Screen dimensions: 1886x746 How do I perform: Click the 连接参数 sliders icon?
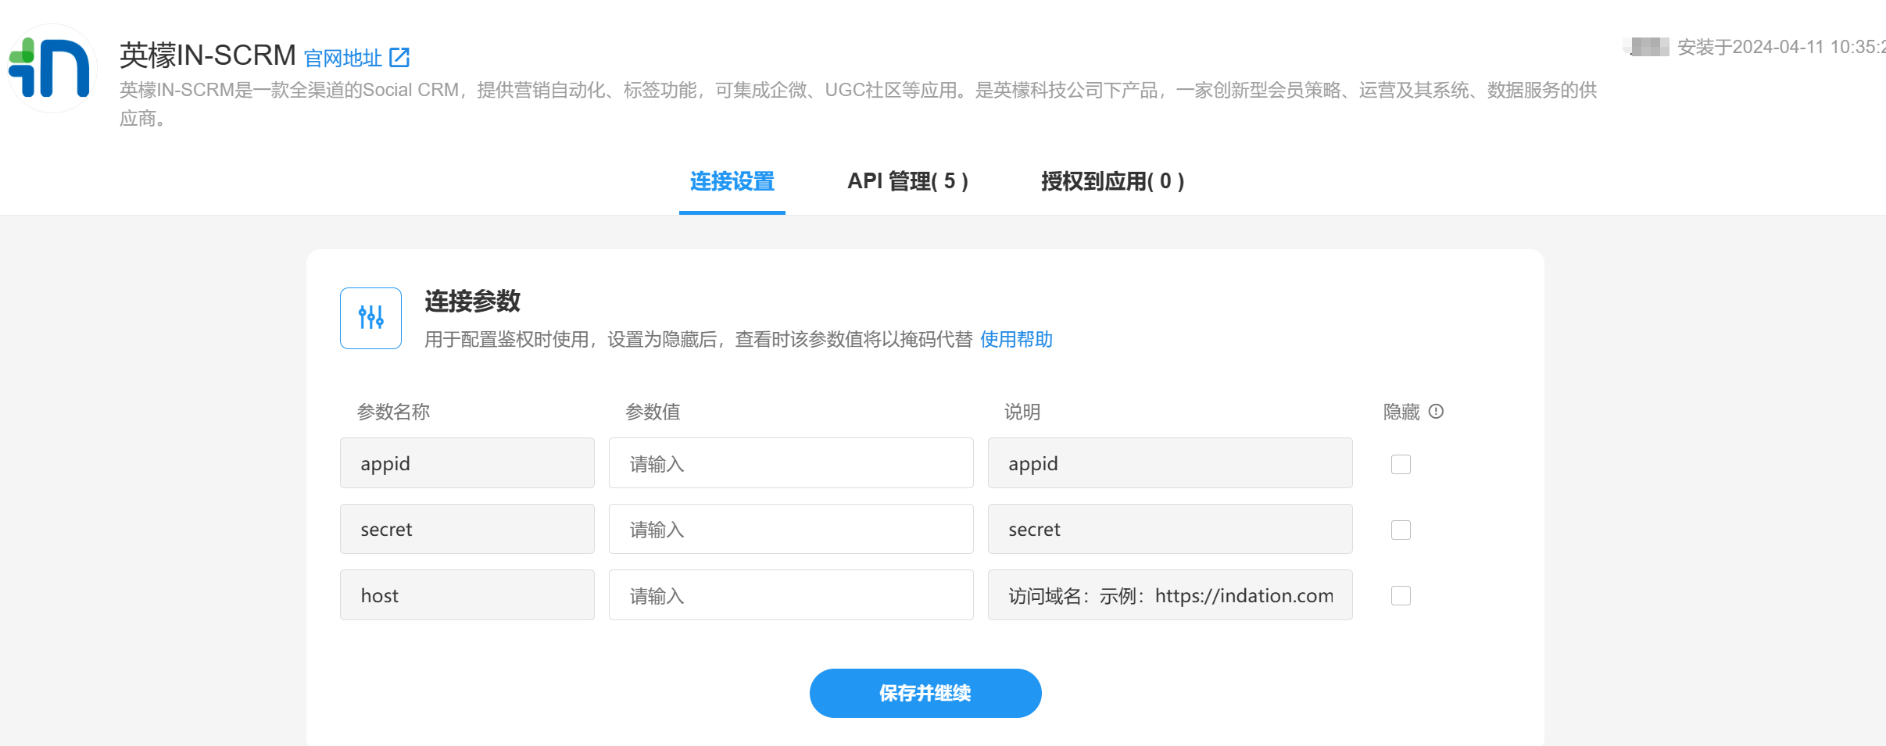pyautogui.click(x=370, y=318)
